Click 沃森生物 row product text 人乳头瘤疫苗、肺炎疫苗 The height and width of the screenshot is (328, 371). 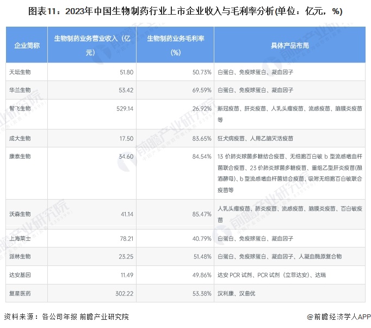(x=290, y=214)
